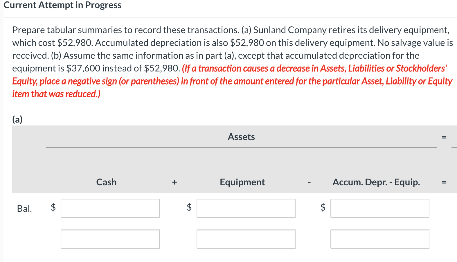Viewport: 457px width, 262px height.
Task: Click the Accum. Depr. - Equip. balance input field
Action: (x=380, y=208)
